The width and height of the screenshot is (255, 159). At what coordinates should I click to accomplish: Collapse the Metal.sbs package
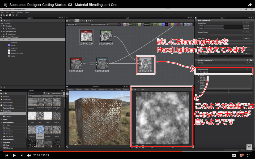tap(1, 26)
